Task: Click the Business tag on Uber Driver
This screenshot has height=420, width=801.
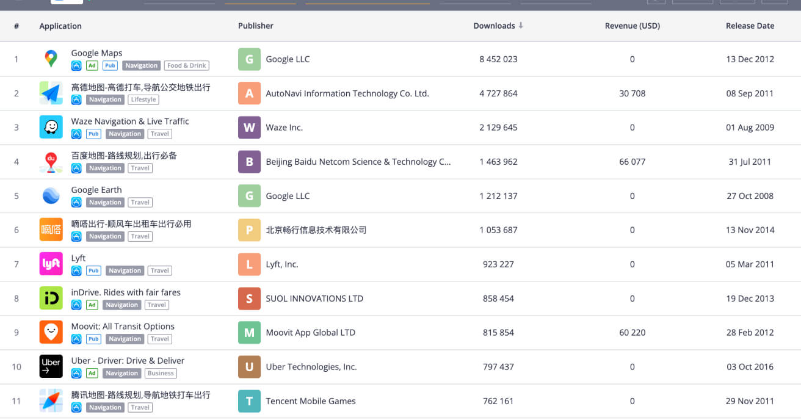Action: coord(161,374)
